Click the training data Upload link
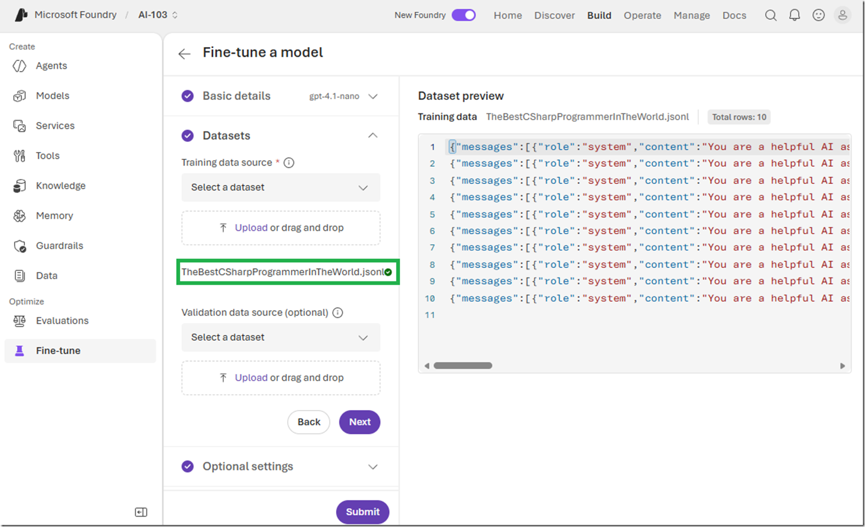865x527 pixels. point(251,228)
